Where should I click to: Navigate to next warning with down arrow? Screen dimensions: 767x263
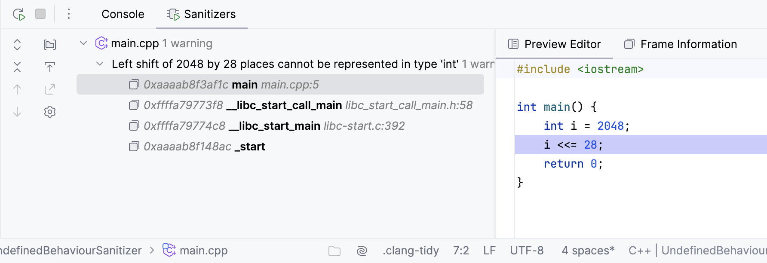click(x=17, y=111)
